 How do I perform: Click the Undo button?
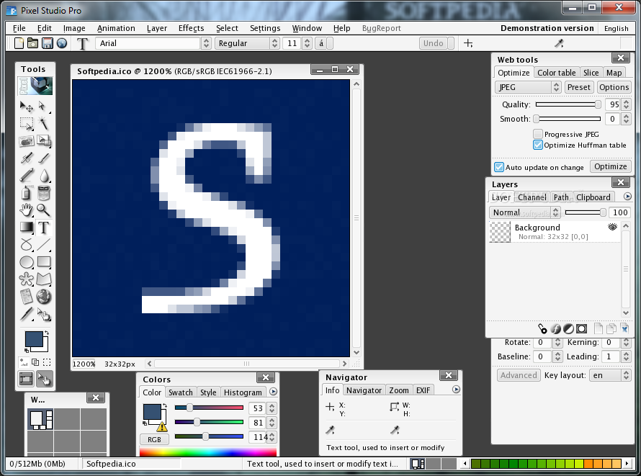coord(434,43)
